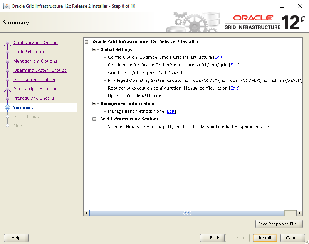The image size is (309, 244).
Task: Select the Privileged Operating System Groups row
Action: 205,80
